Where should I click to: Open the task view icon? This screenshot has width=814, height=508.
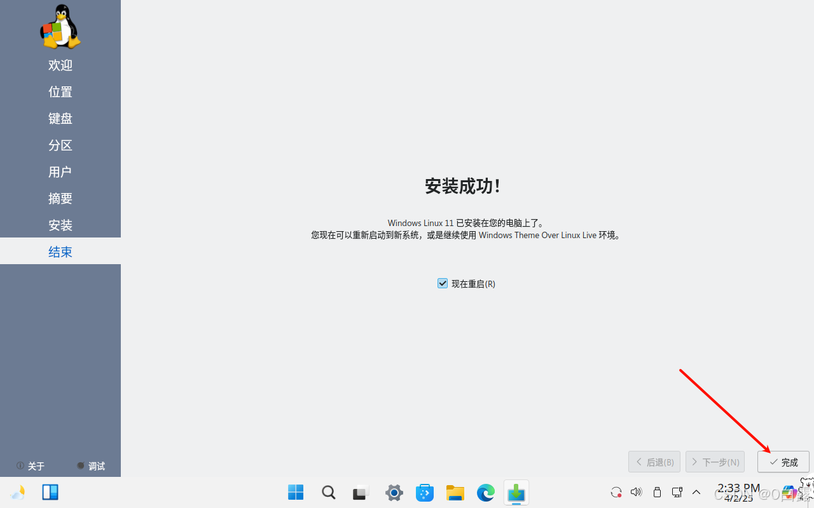[x=361, y=492]
